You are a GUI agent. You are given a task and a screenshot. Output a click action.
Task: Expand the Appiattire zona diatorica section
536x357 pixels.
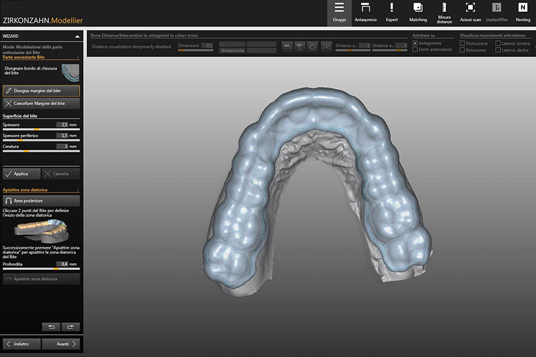78,190
